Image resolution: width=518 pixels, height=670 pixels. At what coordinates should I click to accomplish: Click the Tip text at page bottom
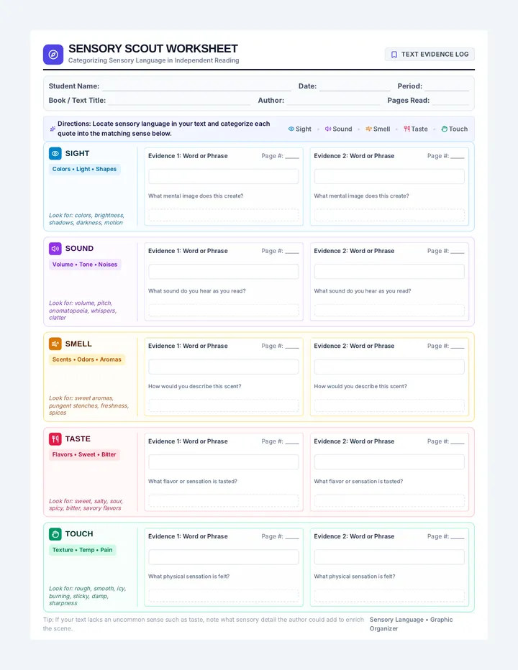click(x=203, y=624)
